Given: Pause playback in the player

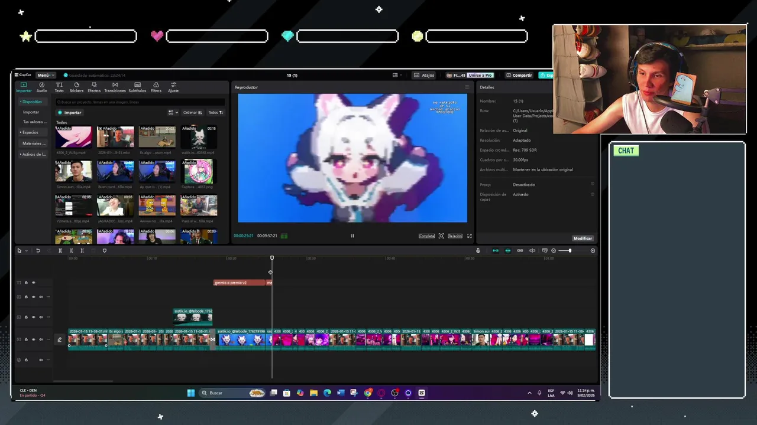Looking at the screenshot, I should [x=352, y=236].
